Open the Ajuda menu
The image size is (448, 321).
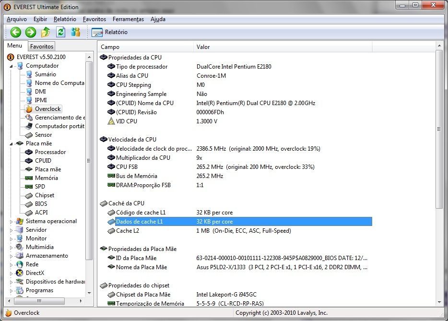[x=158, y=19]
